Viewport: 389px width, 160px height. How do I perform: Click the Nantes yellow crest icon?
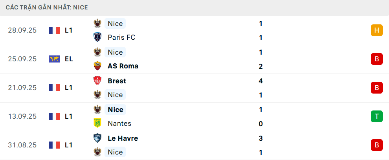pyautogui.click(x=97, y=123)
